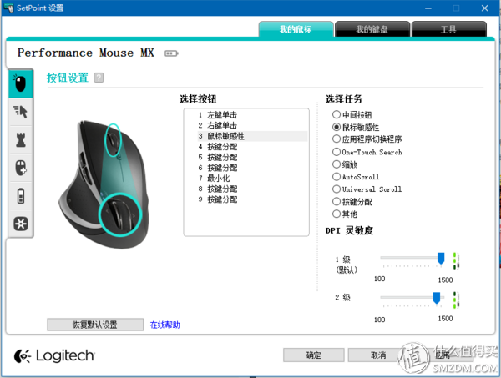Close the SetPoint settings window
The image size is (501, 378).
pyautogui.click(x=484, y=8)
